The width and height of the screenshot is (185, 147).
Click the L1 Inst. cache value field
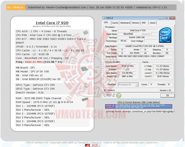163,69
